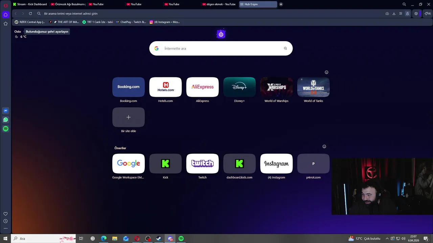Open THE ART OF MA... bookmark

(64, 22)
